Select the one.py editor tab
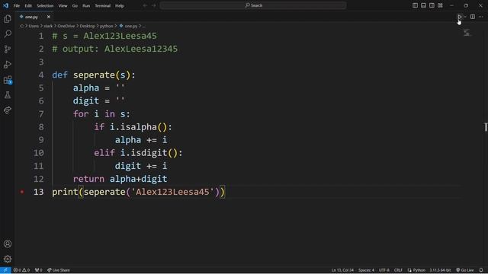Screen dimensions: 488x274 [34, 17]
